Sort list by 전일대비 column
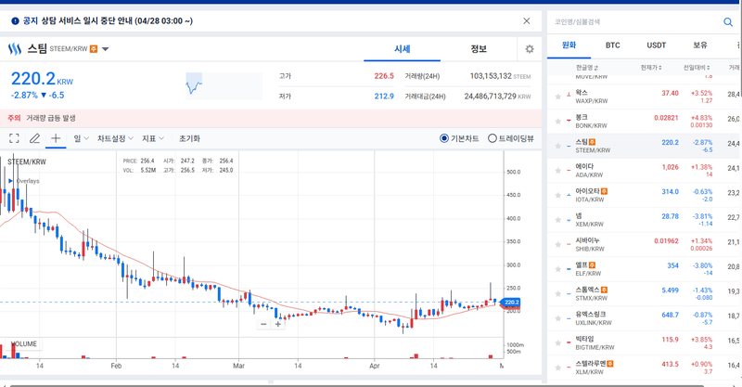The image size is (742, 387). click(697, 68)
